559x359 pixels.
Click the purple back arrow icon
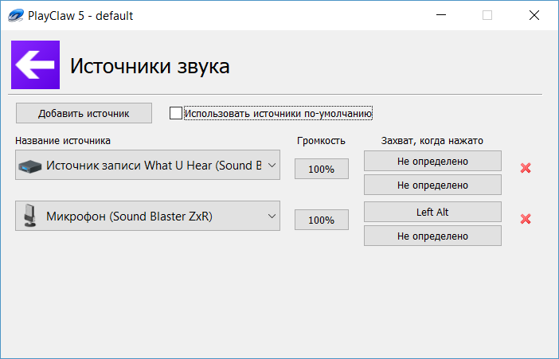click(34, 66)
